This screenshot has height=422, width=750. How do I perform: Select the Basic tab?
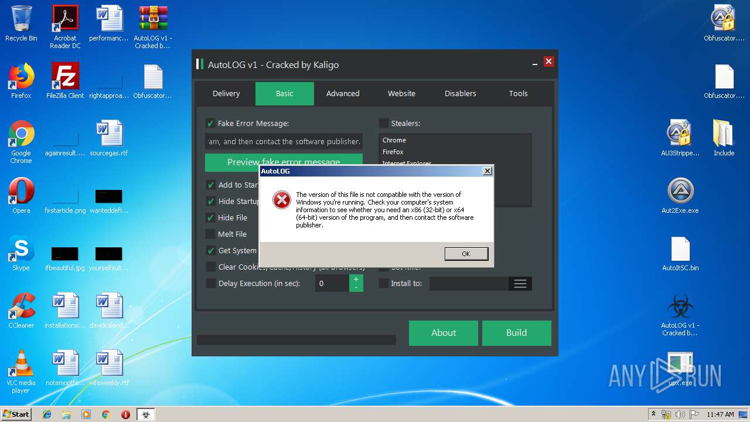tap(285, 93)
